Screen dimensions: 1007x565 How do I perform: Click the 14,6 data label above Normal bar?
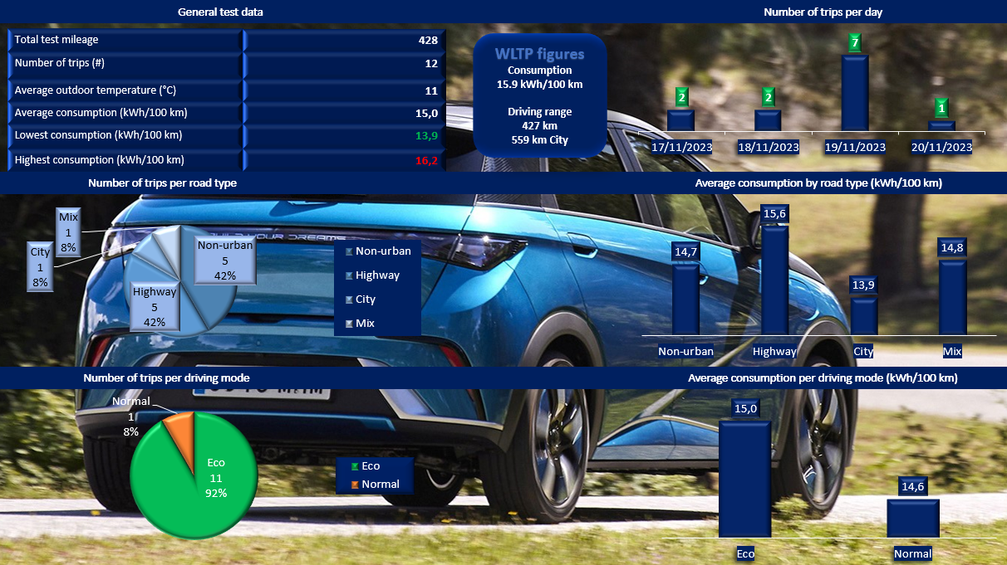click(x=912, y=487)
